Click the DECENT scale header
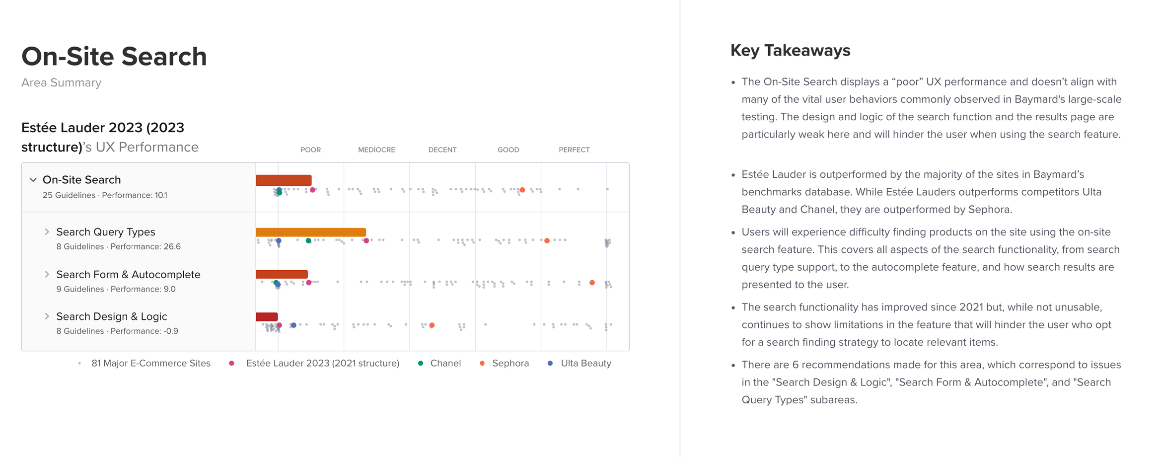Screen dimensions: 1161x457 click(442, 150)
